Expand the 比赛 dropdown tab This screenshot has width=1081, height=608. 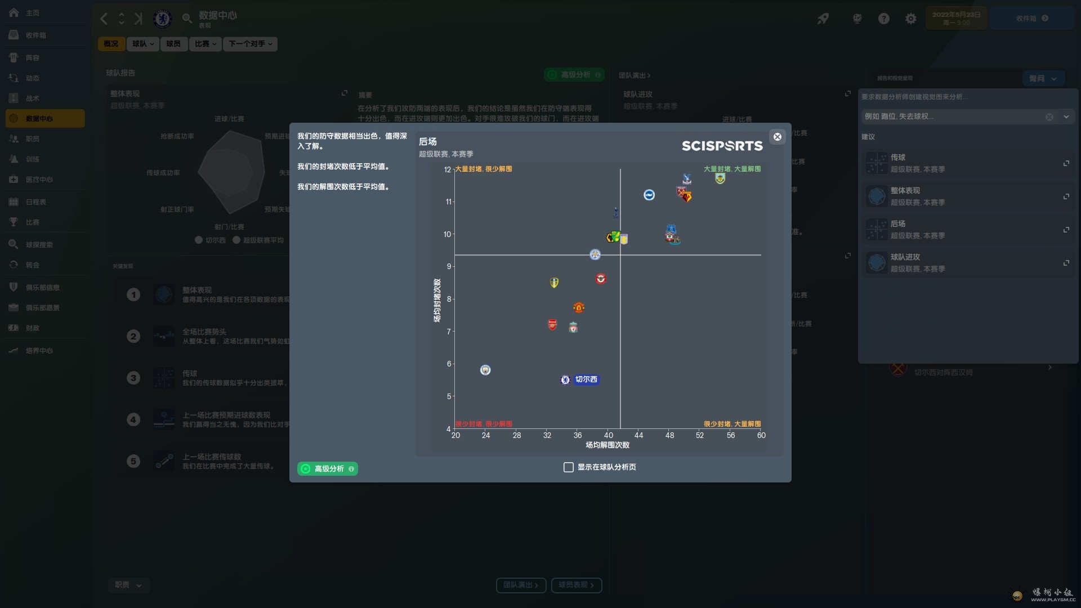coord(205,44)
